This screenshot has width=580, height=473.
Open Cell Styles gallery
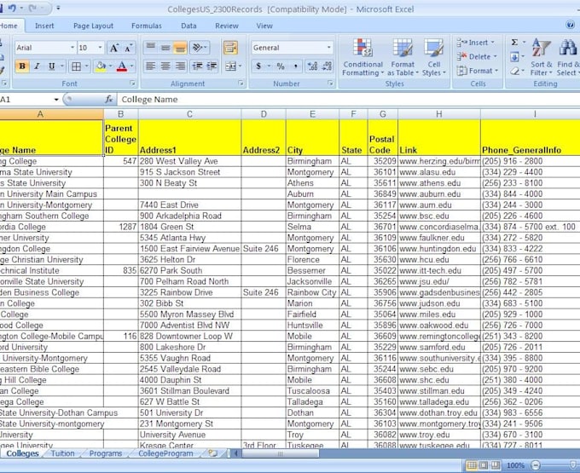point(434,58)
